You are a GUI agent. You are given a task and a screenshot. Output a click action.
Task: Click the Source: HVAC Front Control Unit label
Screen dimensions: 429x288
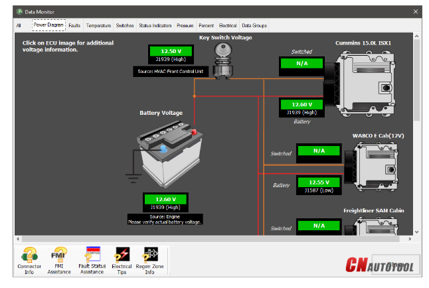click(171, 72)
